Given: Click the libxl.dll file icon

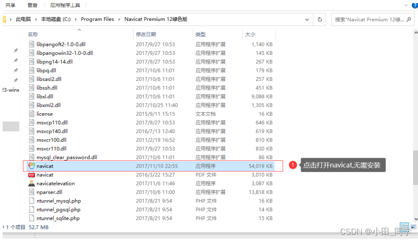Looking at the screenshot, I should [x=32, y=96].
